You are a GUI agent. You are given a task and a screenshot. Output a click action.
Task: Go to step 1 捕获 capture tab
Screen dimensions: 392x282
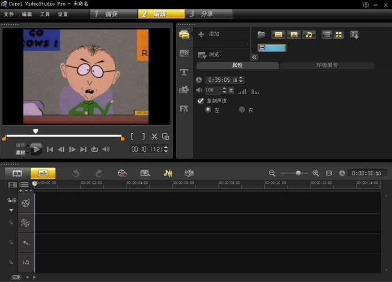pyautogui.click(x=114, y=14)
